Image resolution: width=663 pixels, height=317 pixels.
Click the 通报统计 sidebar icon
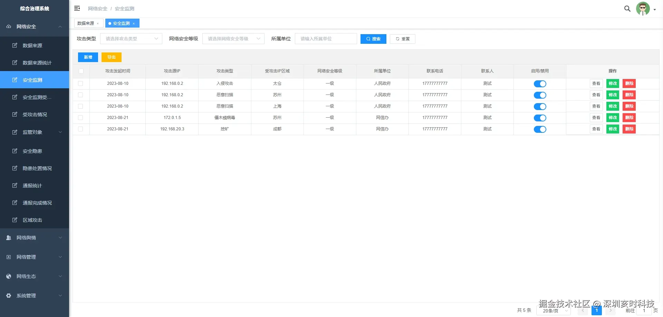click(15, 185)
